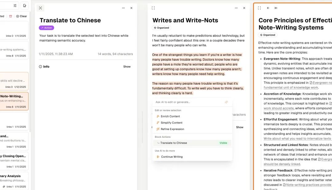Open the note card 'skills will decline ...'
The width and height of the screenshot is (332, 190).
[x=14, y=81]
